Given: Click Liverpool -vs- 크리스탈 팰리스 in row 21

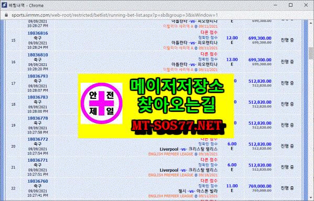Looking at the screenshot, I should coord(188,170).
